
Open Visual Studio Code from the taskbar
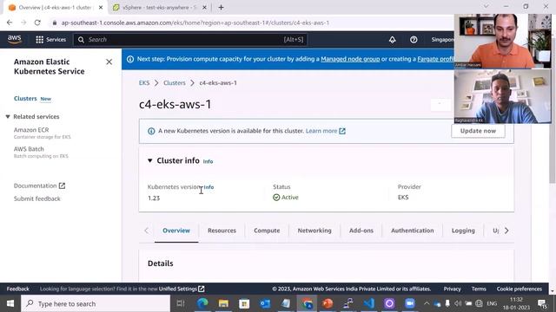(x=368, y=303)
